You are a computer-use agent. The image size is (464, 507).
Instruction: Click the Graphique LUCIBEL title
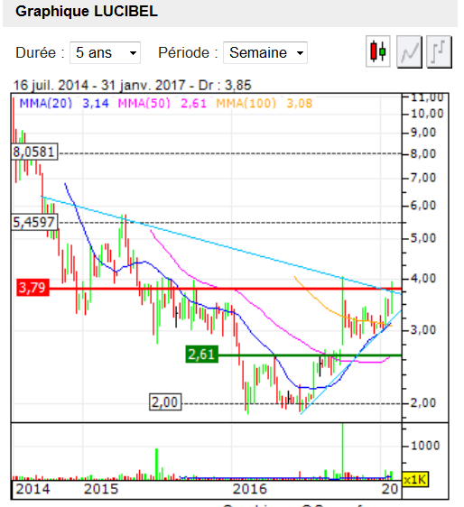87,12
